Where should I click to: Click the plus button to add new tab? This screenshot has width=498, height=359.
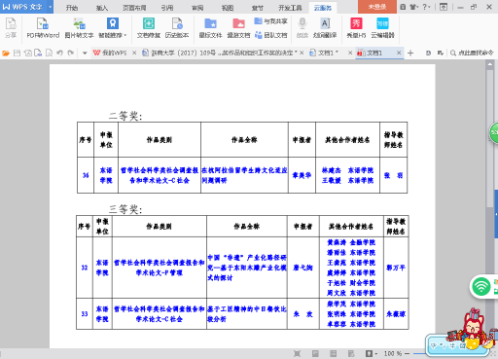click(x=410, y=53)
